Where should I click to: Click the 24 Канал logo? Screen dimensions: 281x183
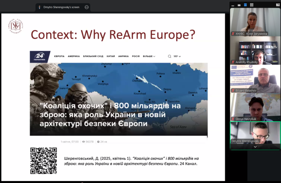[x=40, y=56]
